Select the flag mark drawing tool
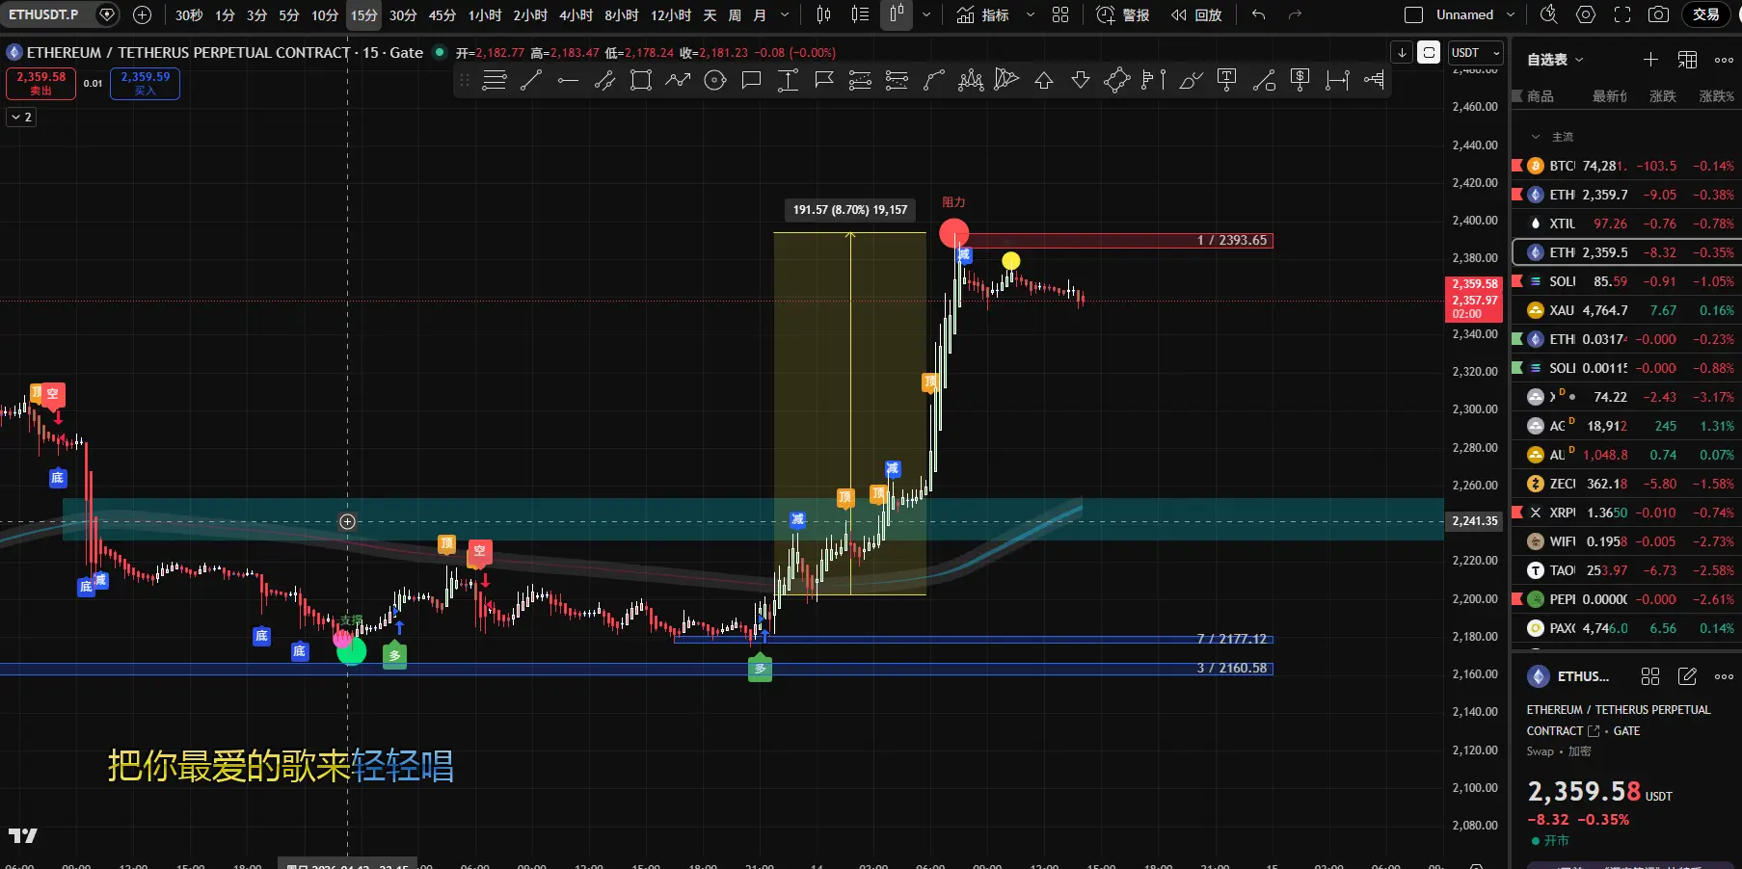Screen dimensions: 1742x869 tap(824, 81)
